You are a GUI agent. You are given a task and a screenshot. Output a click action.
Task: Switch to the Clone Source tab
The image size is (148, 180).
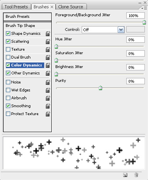(x=71, y=7)
